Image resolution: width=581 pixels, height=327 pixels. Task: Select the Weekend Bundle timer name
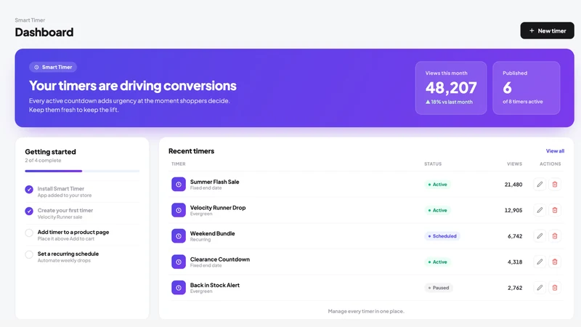[x=212, y=233]
